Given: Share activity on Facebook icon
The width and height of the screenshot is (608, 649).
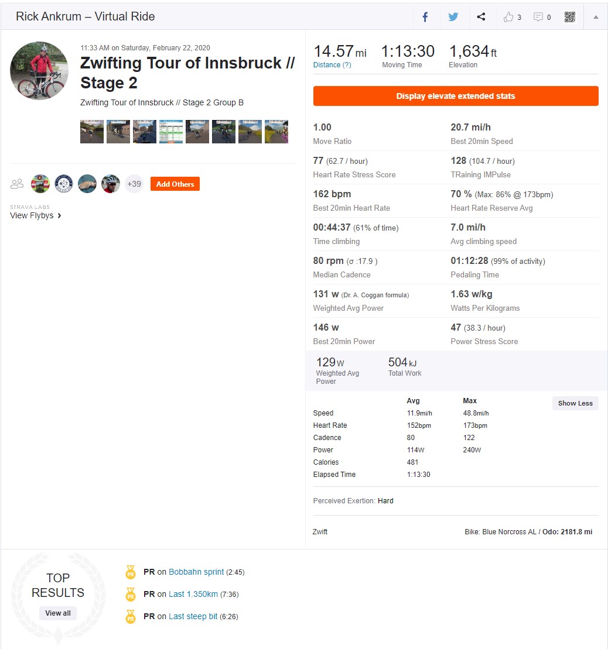Looking at the screenshot, I should click(425, 17).
